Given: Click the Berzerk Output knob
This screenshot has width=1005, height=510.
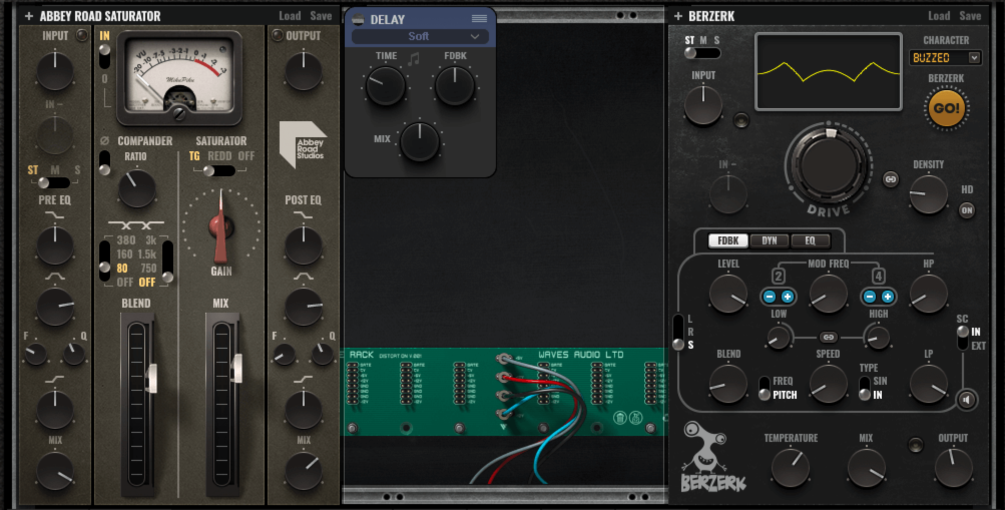Looking at the screenshot, I should (953, 468).
